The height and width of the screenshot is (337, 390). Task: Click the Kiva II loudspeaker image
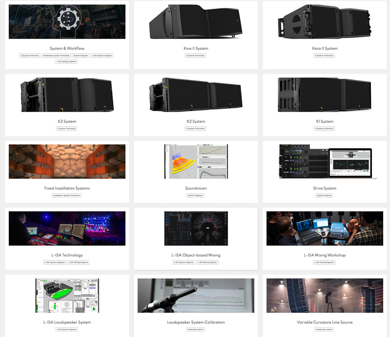(196, 21)
